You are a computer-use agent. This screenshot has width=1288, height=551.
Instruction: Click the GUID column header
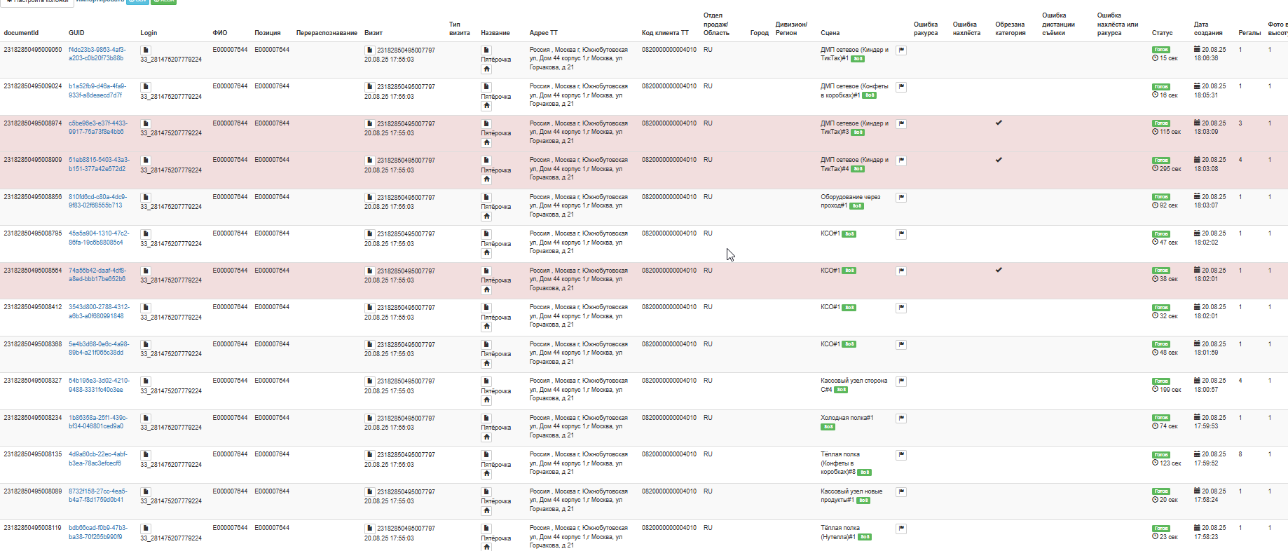coord(76,33)
